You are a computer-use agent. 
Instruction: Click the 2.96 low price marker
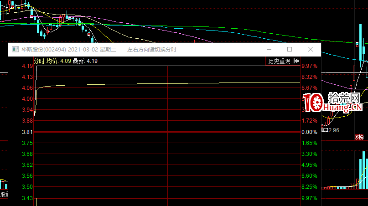click(x=333, y=130)
